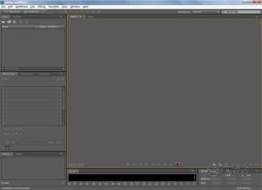Open the File menu

pyautogui.click(x=3, y=7)
